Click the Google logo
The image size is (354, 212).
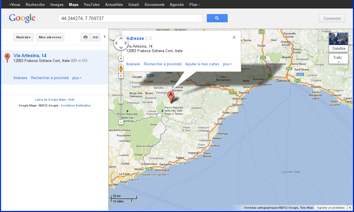22,18
